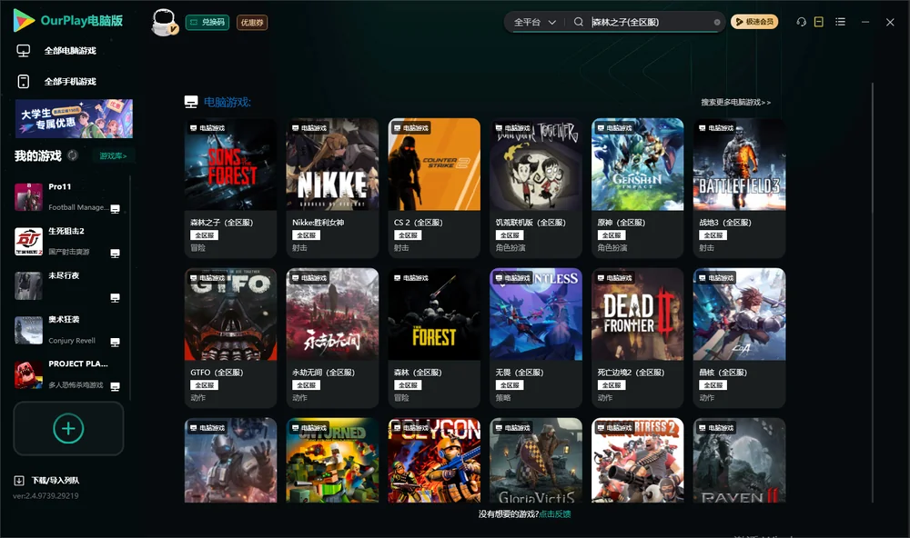Click the 兑换码 redeem code button
910x538 pixels.
207,23
